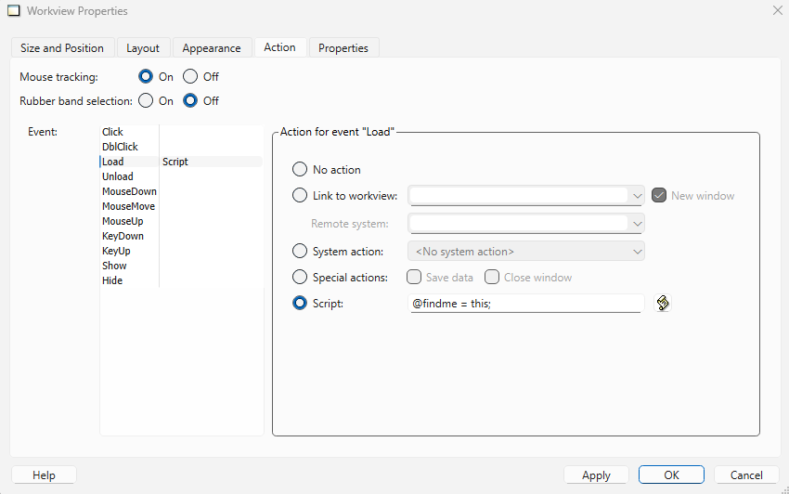This screenshot has width=789, height=494.
Task: Select the MouseDown event in list
Action: click(x=129, y=191)
